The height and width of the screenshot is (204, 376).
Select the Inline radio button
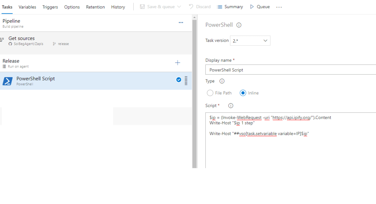(x=243, y=93)
